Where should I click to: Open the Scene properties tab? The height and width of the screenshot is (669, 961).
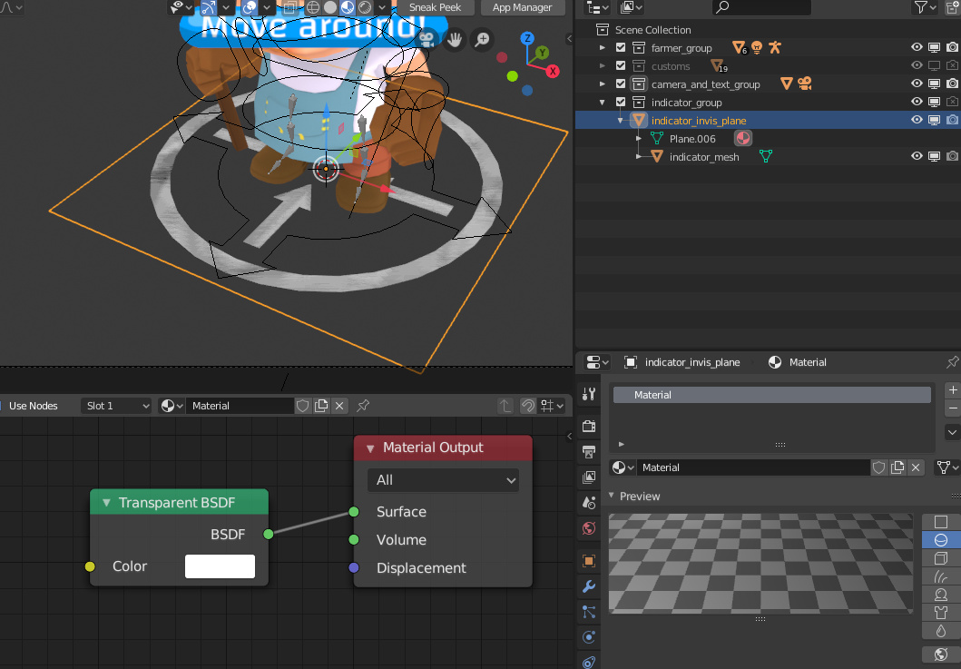point(589,503)
